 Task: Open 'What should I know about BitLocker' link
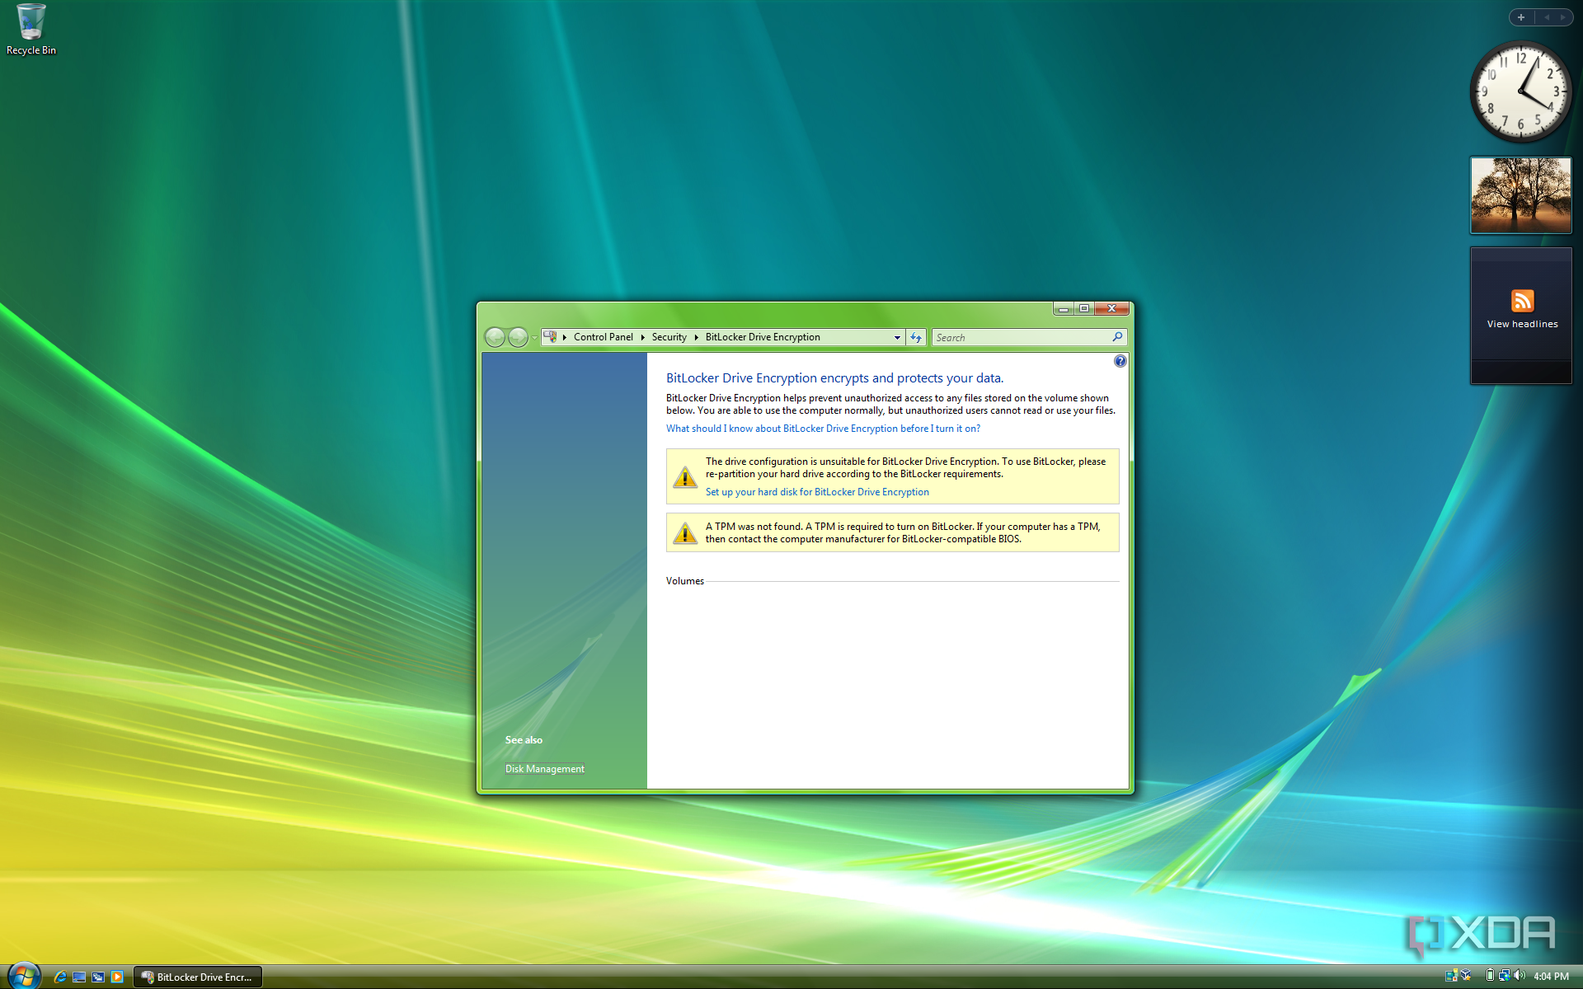pos(823,429)
